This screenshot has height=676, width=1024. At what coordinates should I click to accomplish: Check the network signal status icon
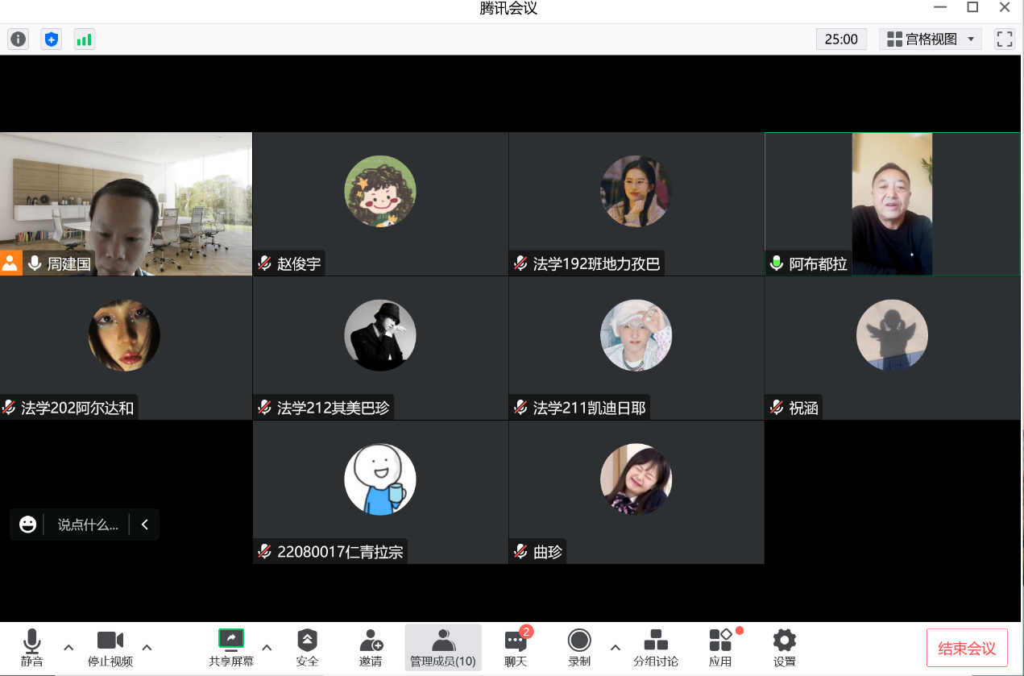[84, 39]
